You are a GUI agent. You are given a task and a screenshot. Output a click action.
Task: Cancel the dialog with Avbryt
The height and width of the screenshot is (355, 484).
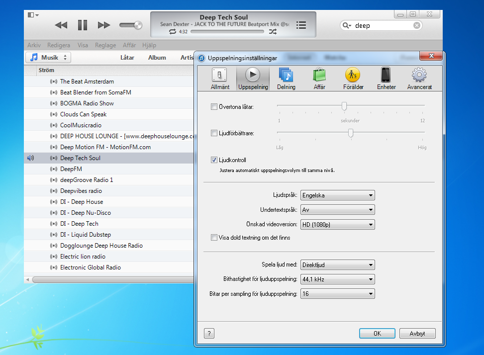(x=417, y=334)
